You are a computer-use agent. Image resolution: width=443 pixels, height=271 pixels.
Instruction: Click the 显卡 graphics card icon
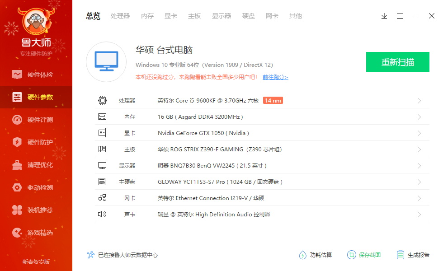pos(102,133)
